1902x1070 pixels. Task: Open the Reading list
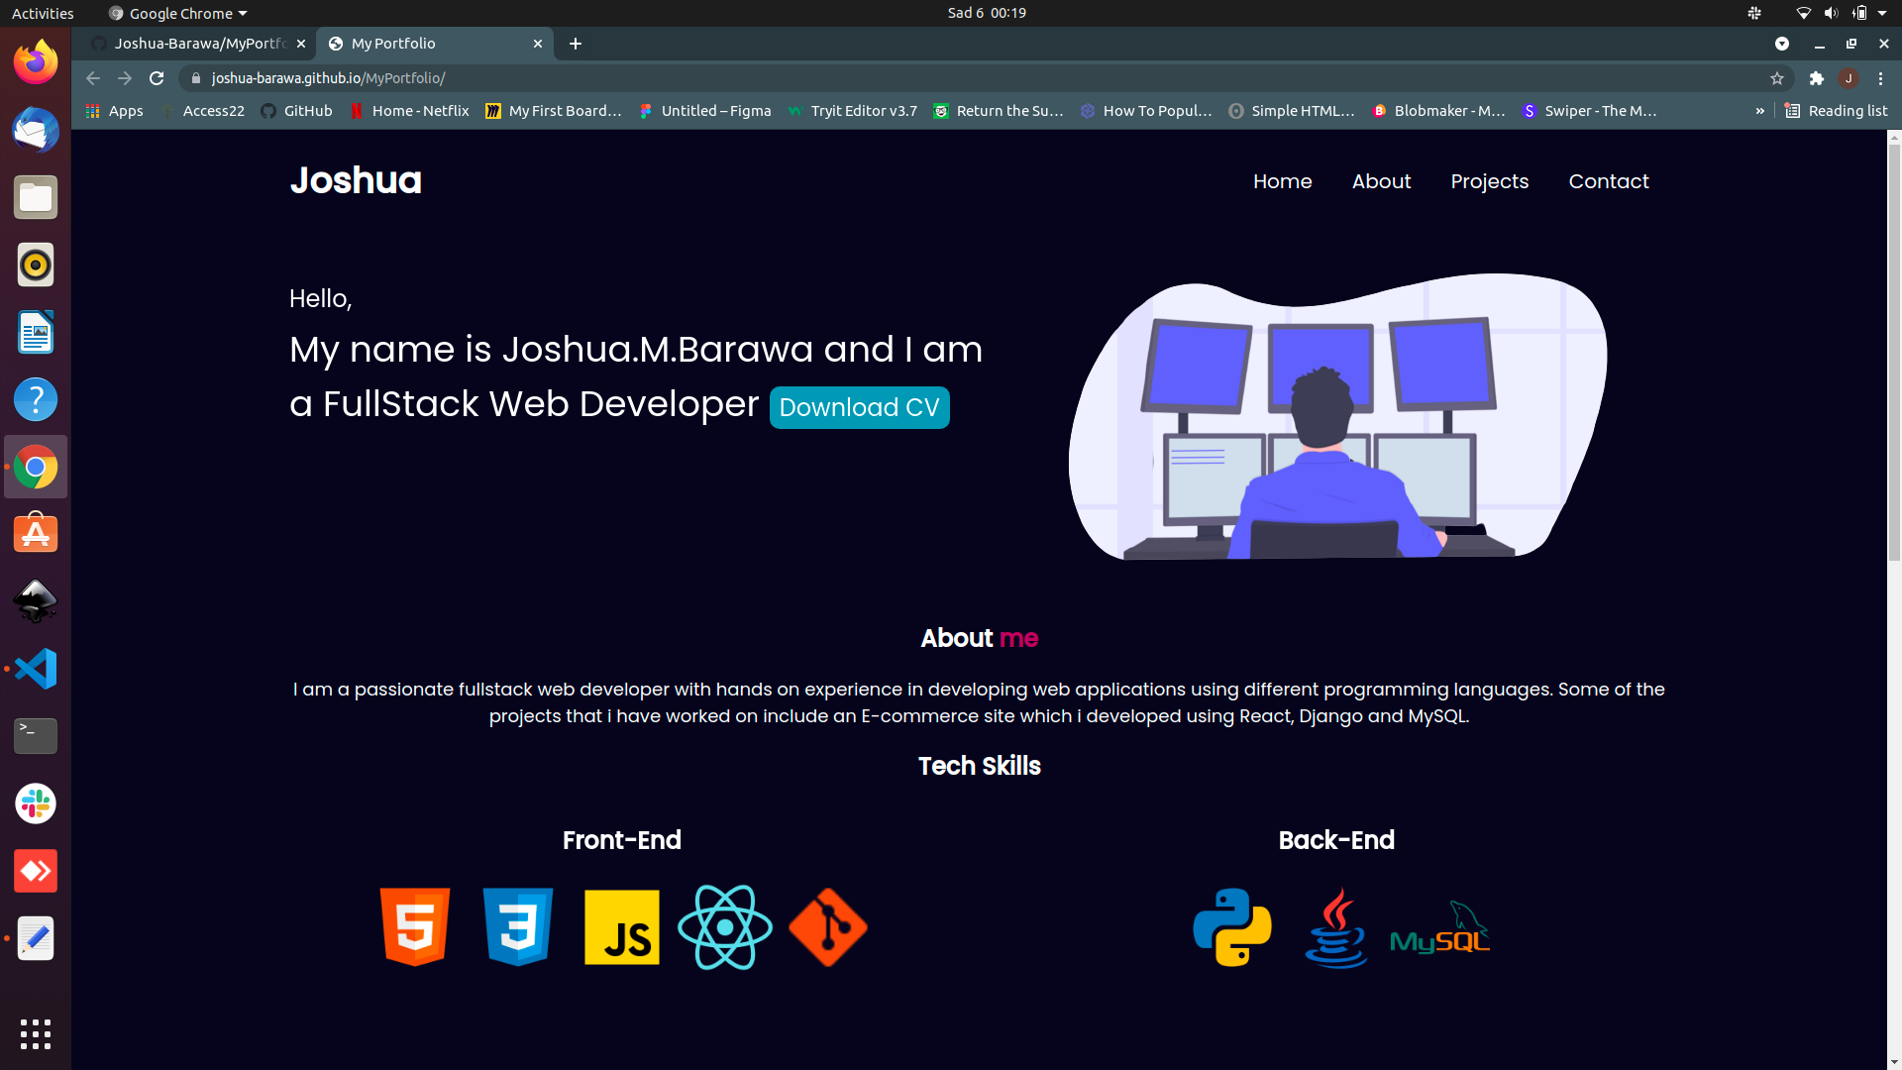[x=1837, y=111]
